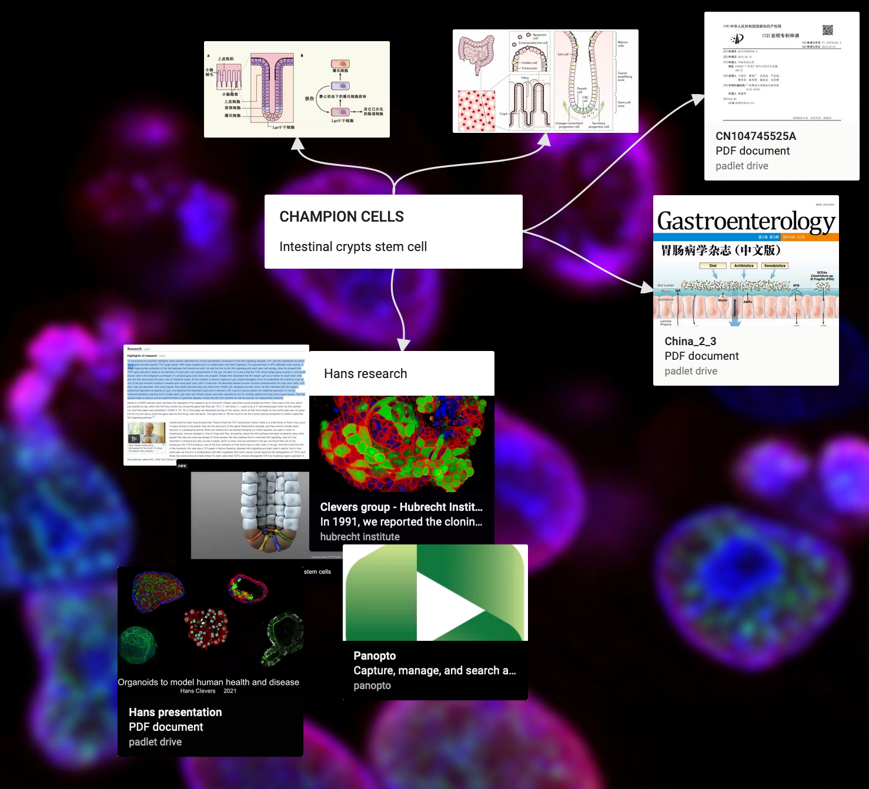Screen dimensions: 869x789
Task: Open the 3D crypt stem cells render image
Action: [x=250, y=515]
